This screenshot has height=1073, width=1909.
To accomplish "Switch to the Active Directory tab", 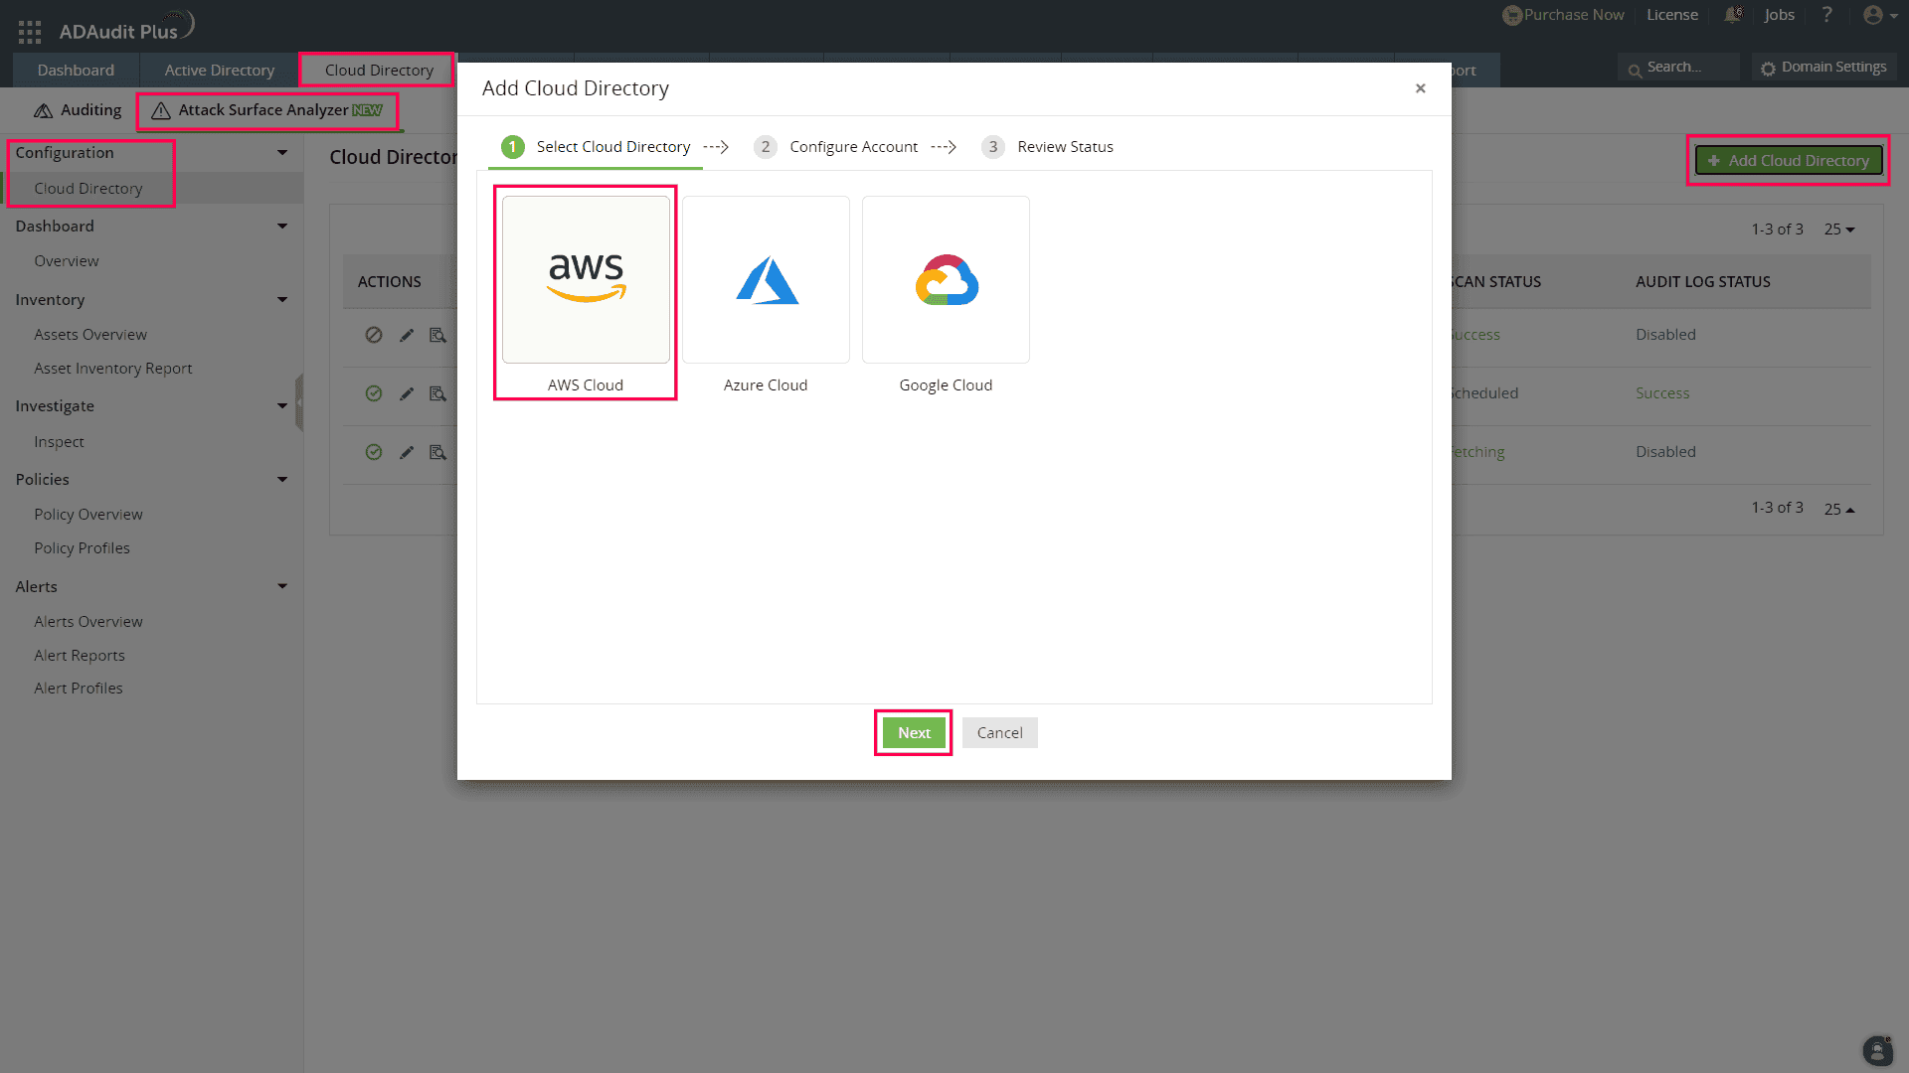I will point(219,70).
